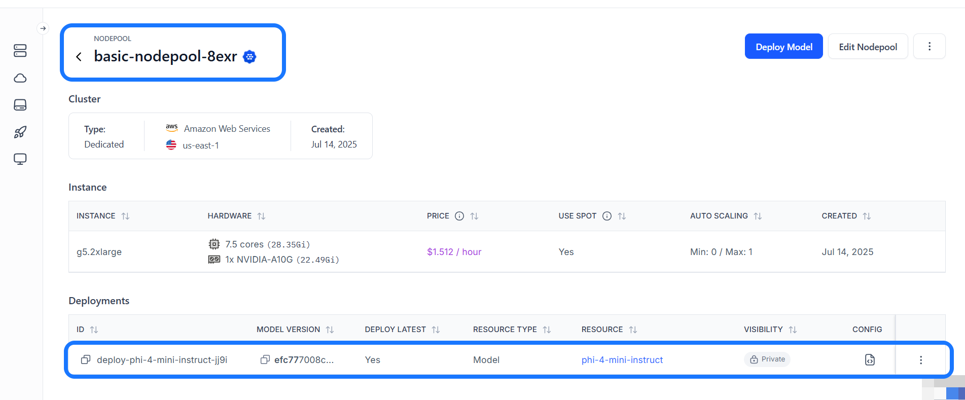This screenshot has height=400, width=965.
Task: Copy the model version efc777008c
Action: pyautogui.click(x=265, y=359)
